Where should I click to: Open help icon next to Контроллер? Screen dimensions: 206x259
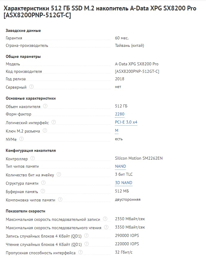point(33,158)
